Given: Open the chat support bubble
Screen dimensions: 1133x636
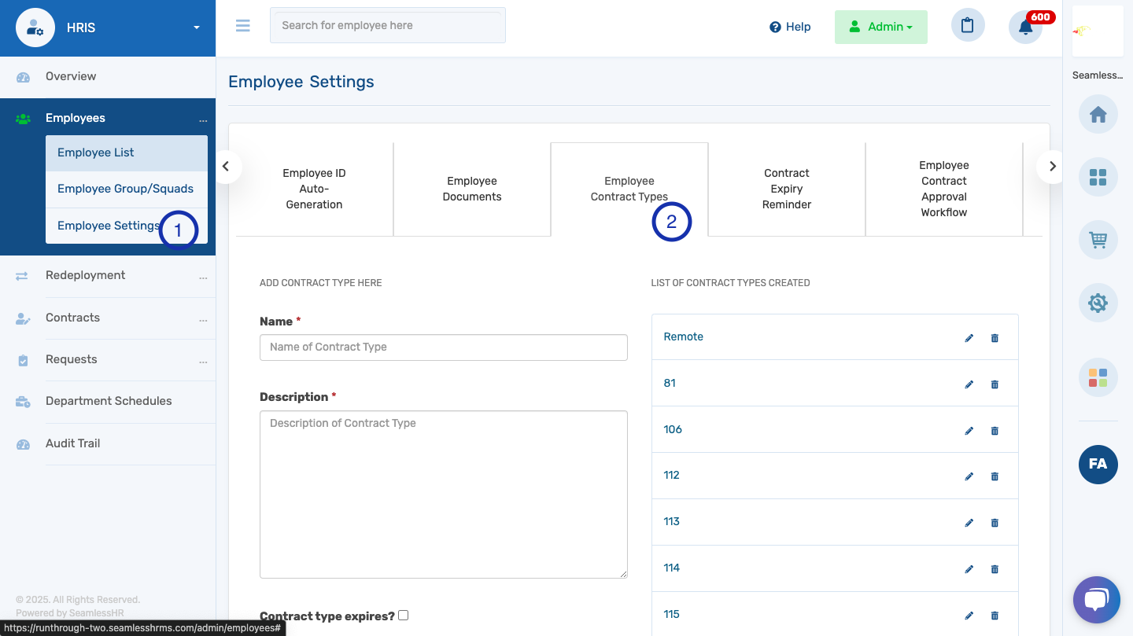Looking at the screenshot, I should click(1096, 599).
